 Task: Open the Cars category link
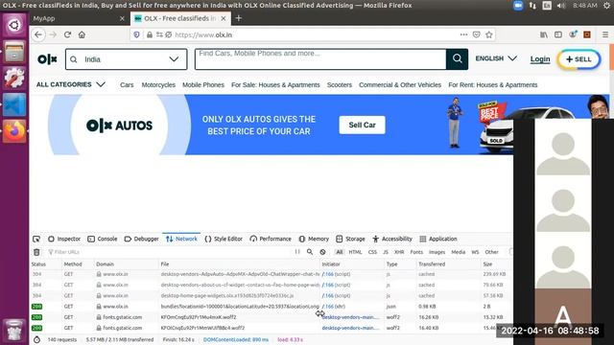coord(127,85)
